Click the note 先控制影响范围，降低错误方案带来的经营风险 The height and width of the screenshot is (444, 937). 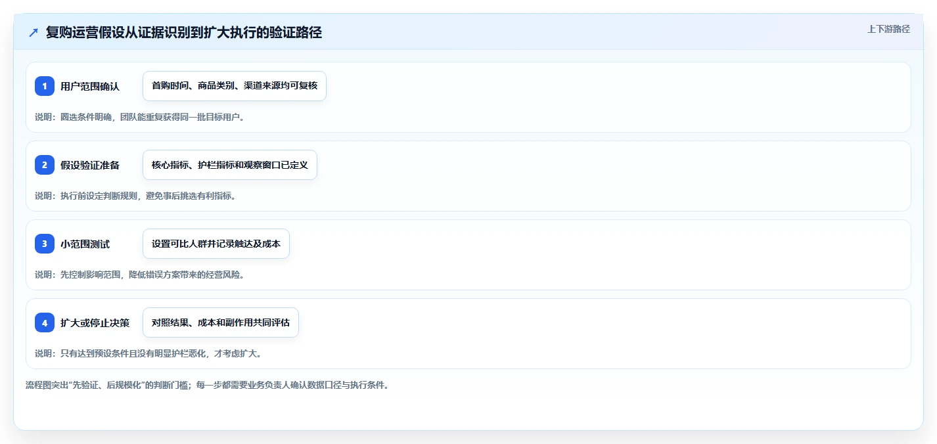[x=140, y=275]
